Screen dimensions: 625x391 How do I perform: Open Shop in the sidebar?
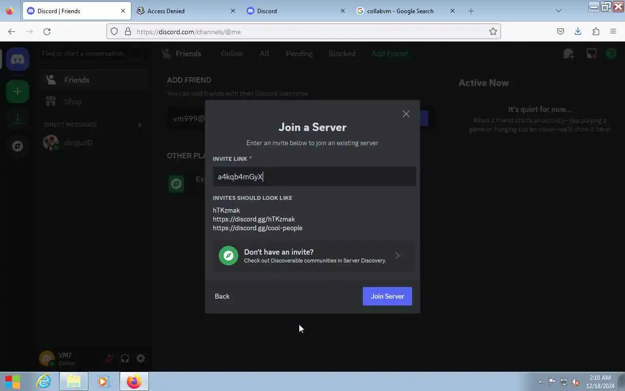pos(94,101)
